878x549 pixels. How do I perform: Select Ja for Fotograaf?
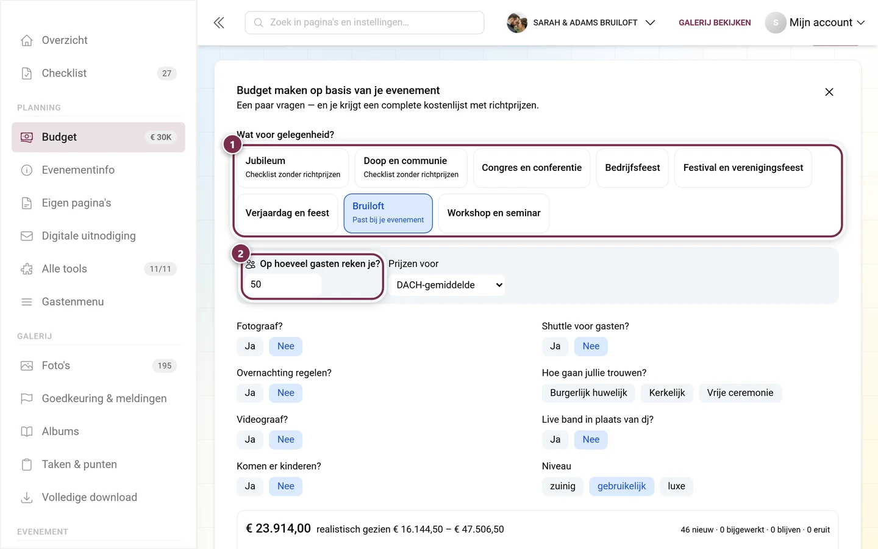click(x=250, y=346)
